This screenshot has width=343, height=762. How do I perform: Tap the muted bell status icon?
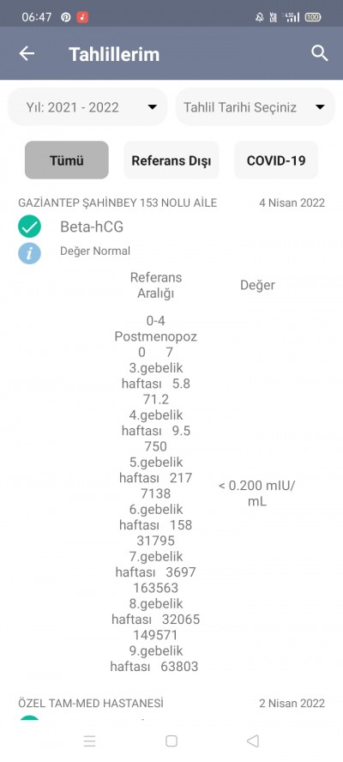(x=260, y=17)
